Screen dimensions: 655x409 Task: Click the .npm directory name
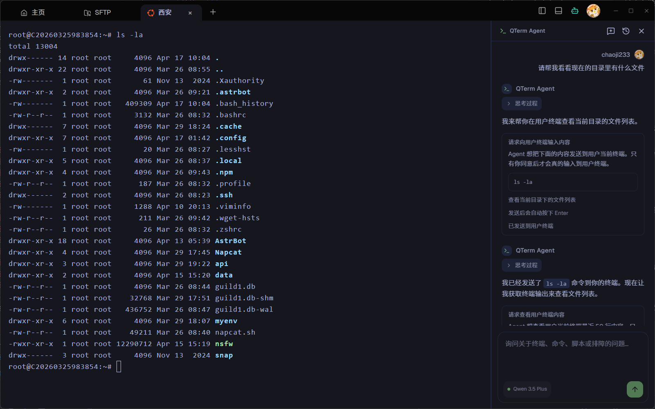(x=224, y=172)
